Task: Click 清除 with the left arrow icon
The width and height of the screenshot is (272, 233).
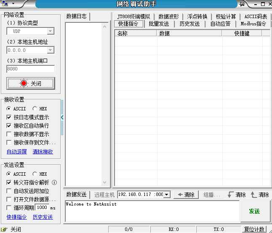Action: (186, 195)
